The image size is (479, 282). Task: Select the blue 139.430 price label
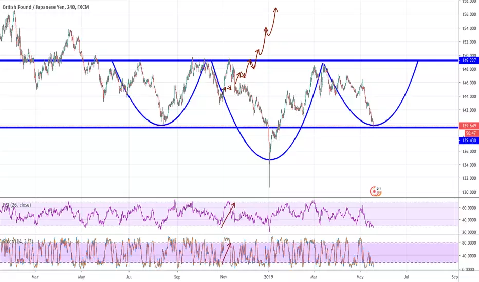pyautogui.click(x=469, y=140)
